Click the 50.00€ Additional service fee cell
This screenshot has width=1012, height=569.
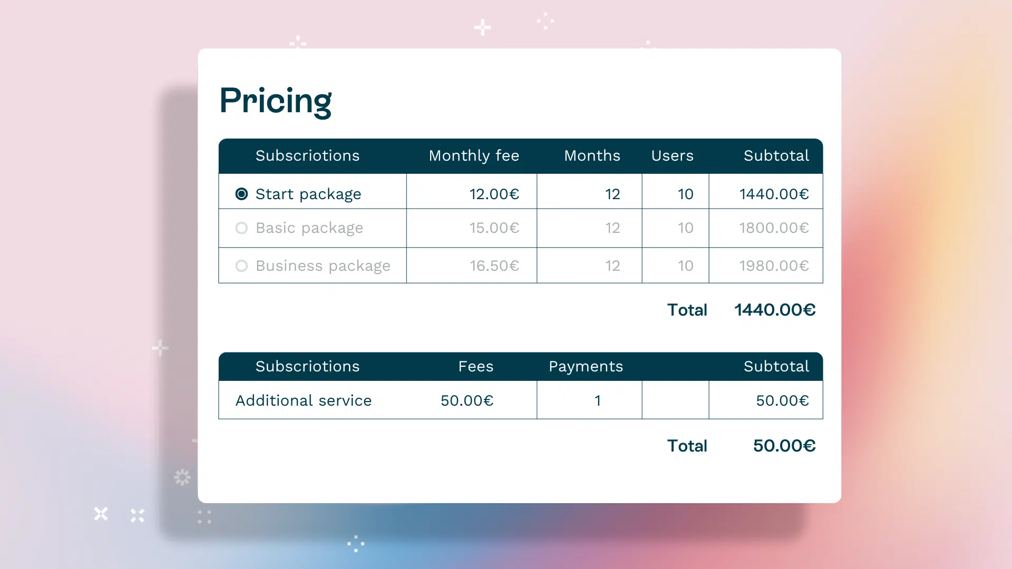coord(467,400)
